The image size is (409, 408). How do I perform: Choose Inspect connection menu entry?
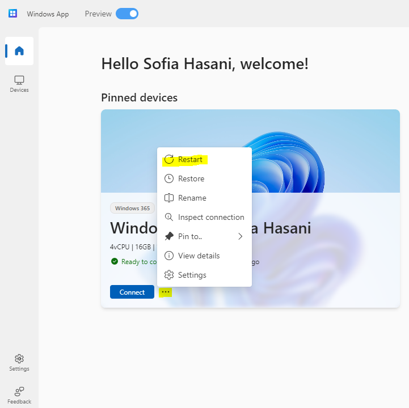[204, 217]
